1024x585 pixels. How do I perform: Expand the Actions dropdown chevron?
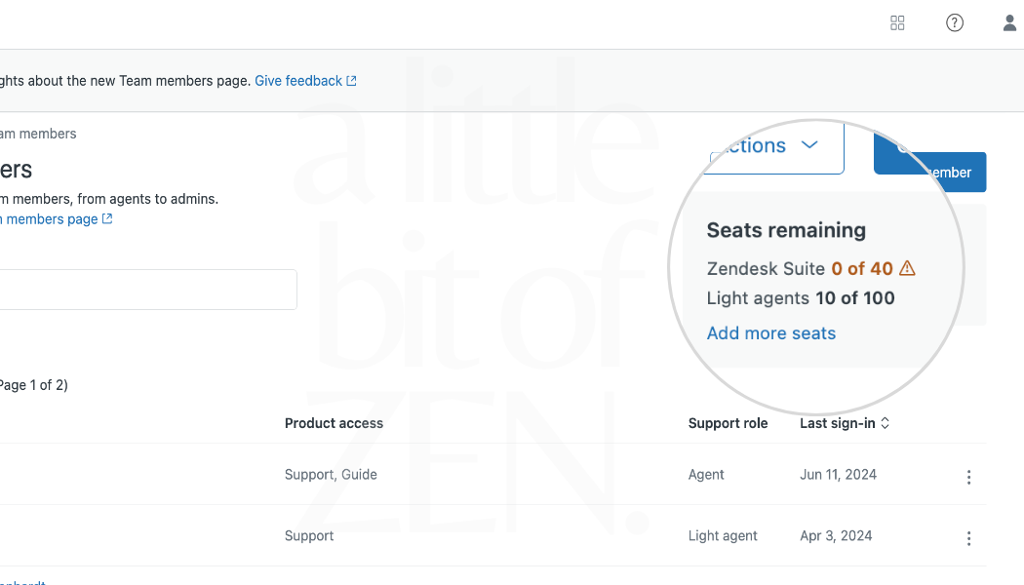[x=809, y=145]
